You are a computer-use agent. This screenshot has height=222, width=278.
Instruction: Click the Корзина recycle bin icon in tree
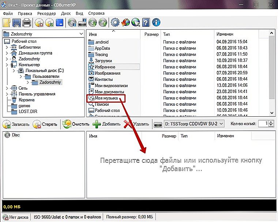(14, 100)
